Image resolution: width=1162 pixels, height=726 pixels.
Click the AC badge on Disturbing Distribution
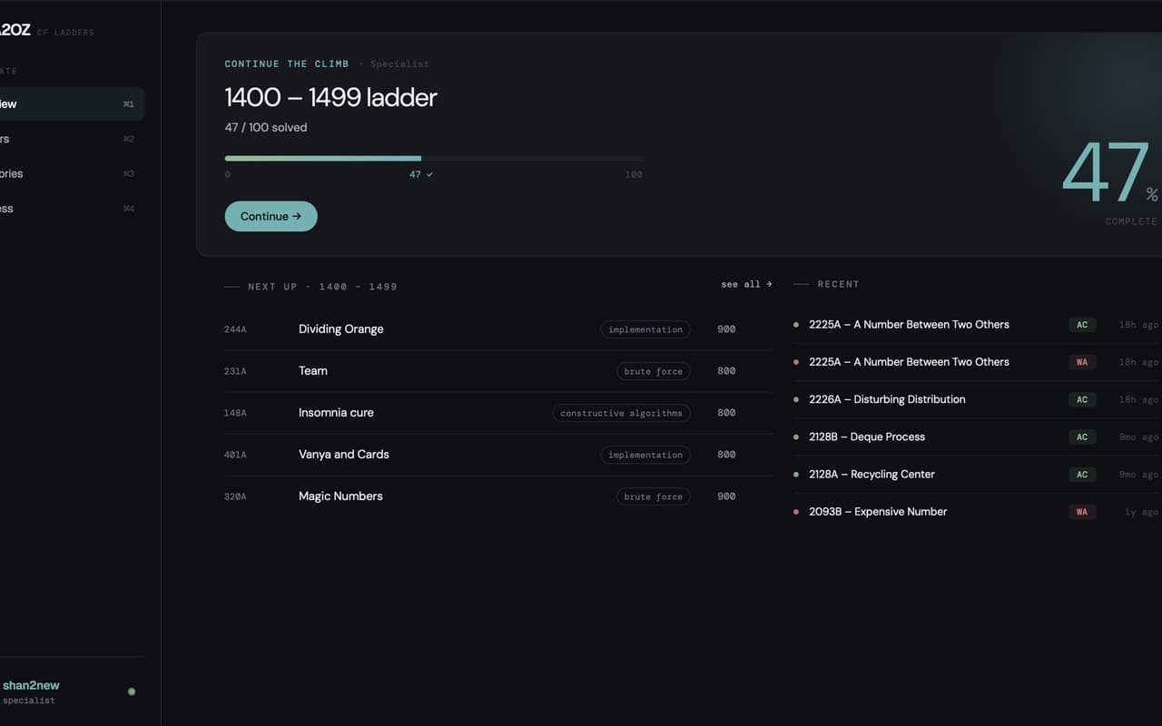[1082, 399]
